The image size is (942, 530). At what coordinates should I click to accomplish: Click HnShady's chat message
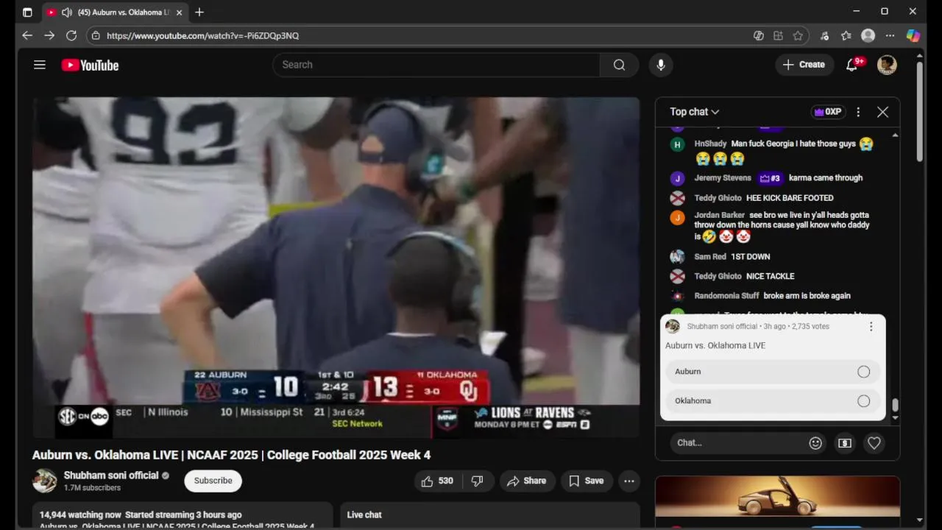point(785,151)
